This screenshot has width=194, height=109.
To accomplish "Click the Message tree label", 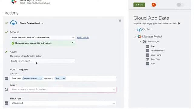I will 153,41.
